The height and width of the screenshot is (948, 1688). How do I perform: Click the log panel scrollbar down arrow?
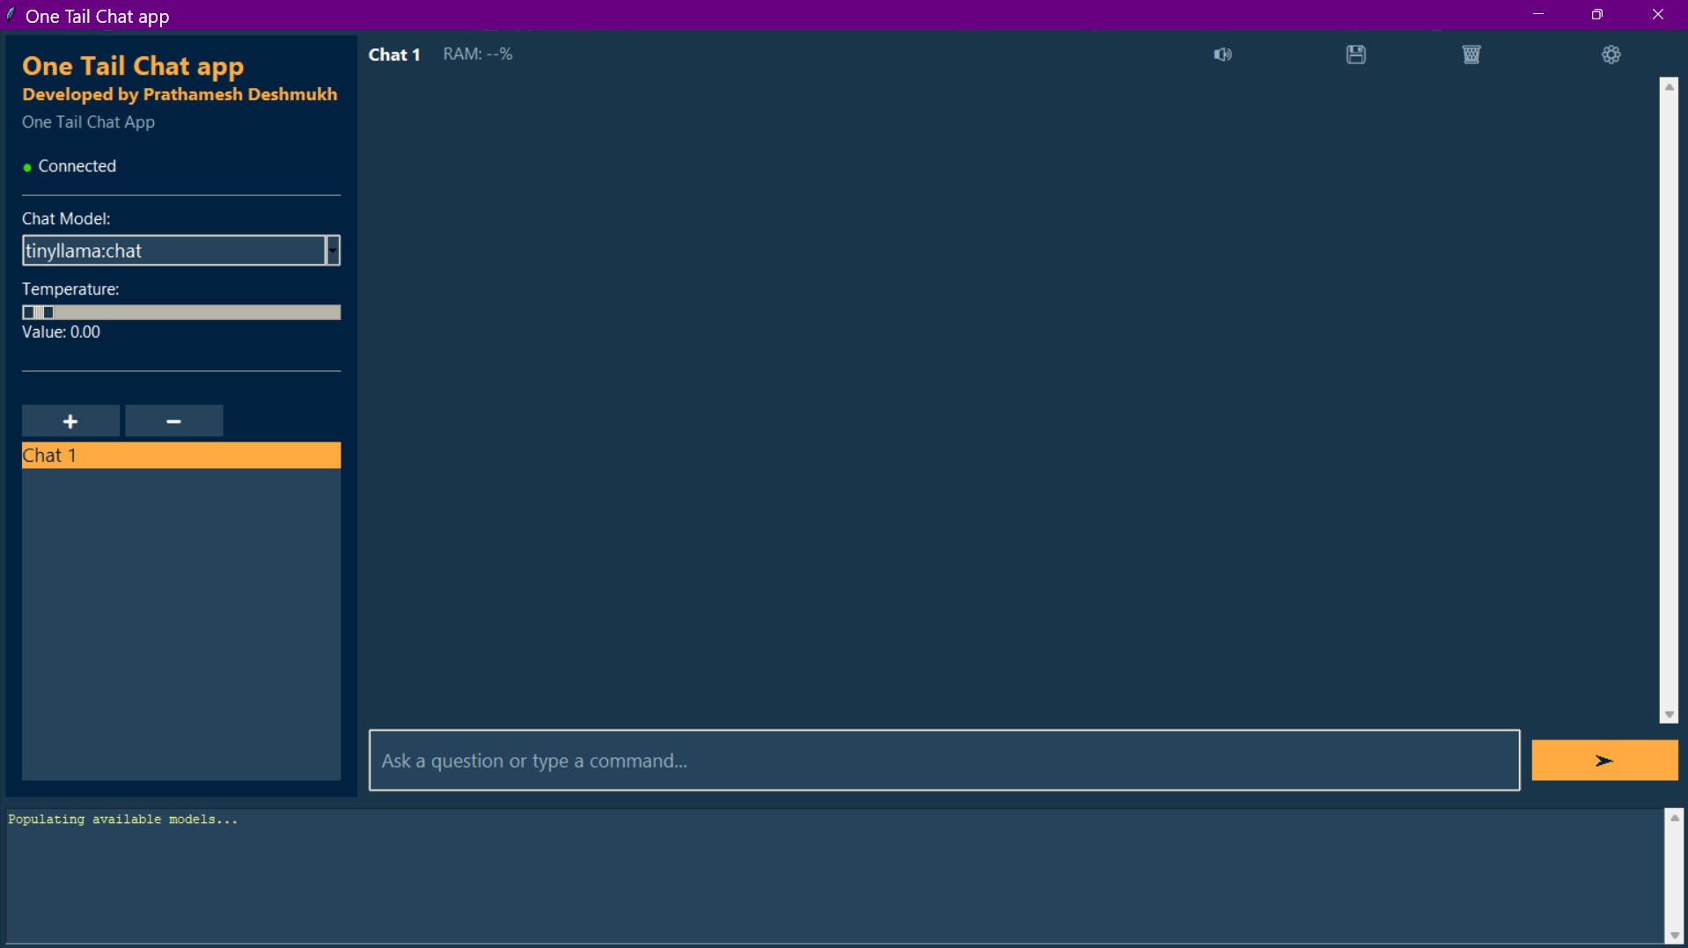pyautogui.click(x=1674, y=936)
